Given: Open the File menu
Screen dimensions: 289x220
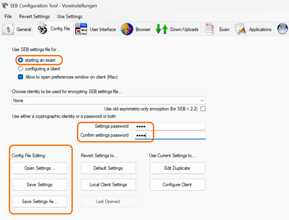Looking at the screenshot, I should tap(8, 16).
